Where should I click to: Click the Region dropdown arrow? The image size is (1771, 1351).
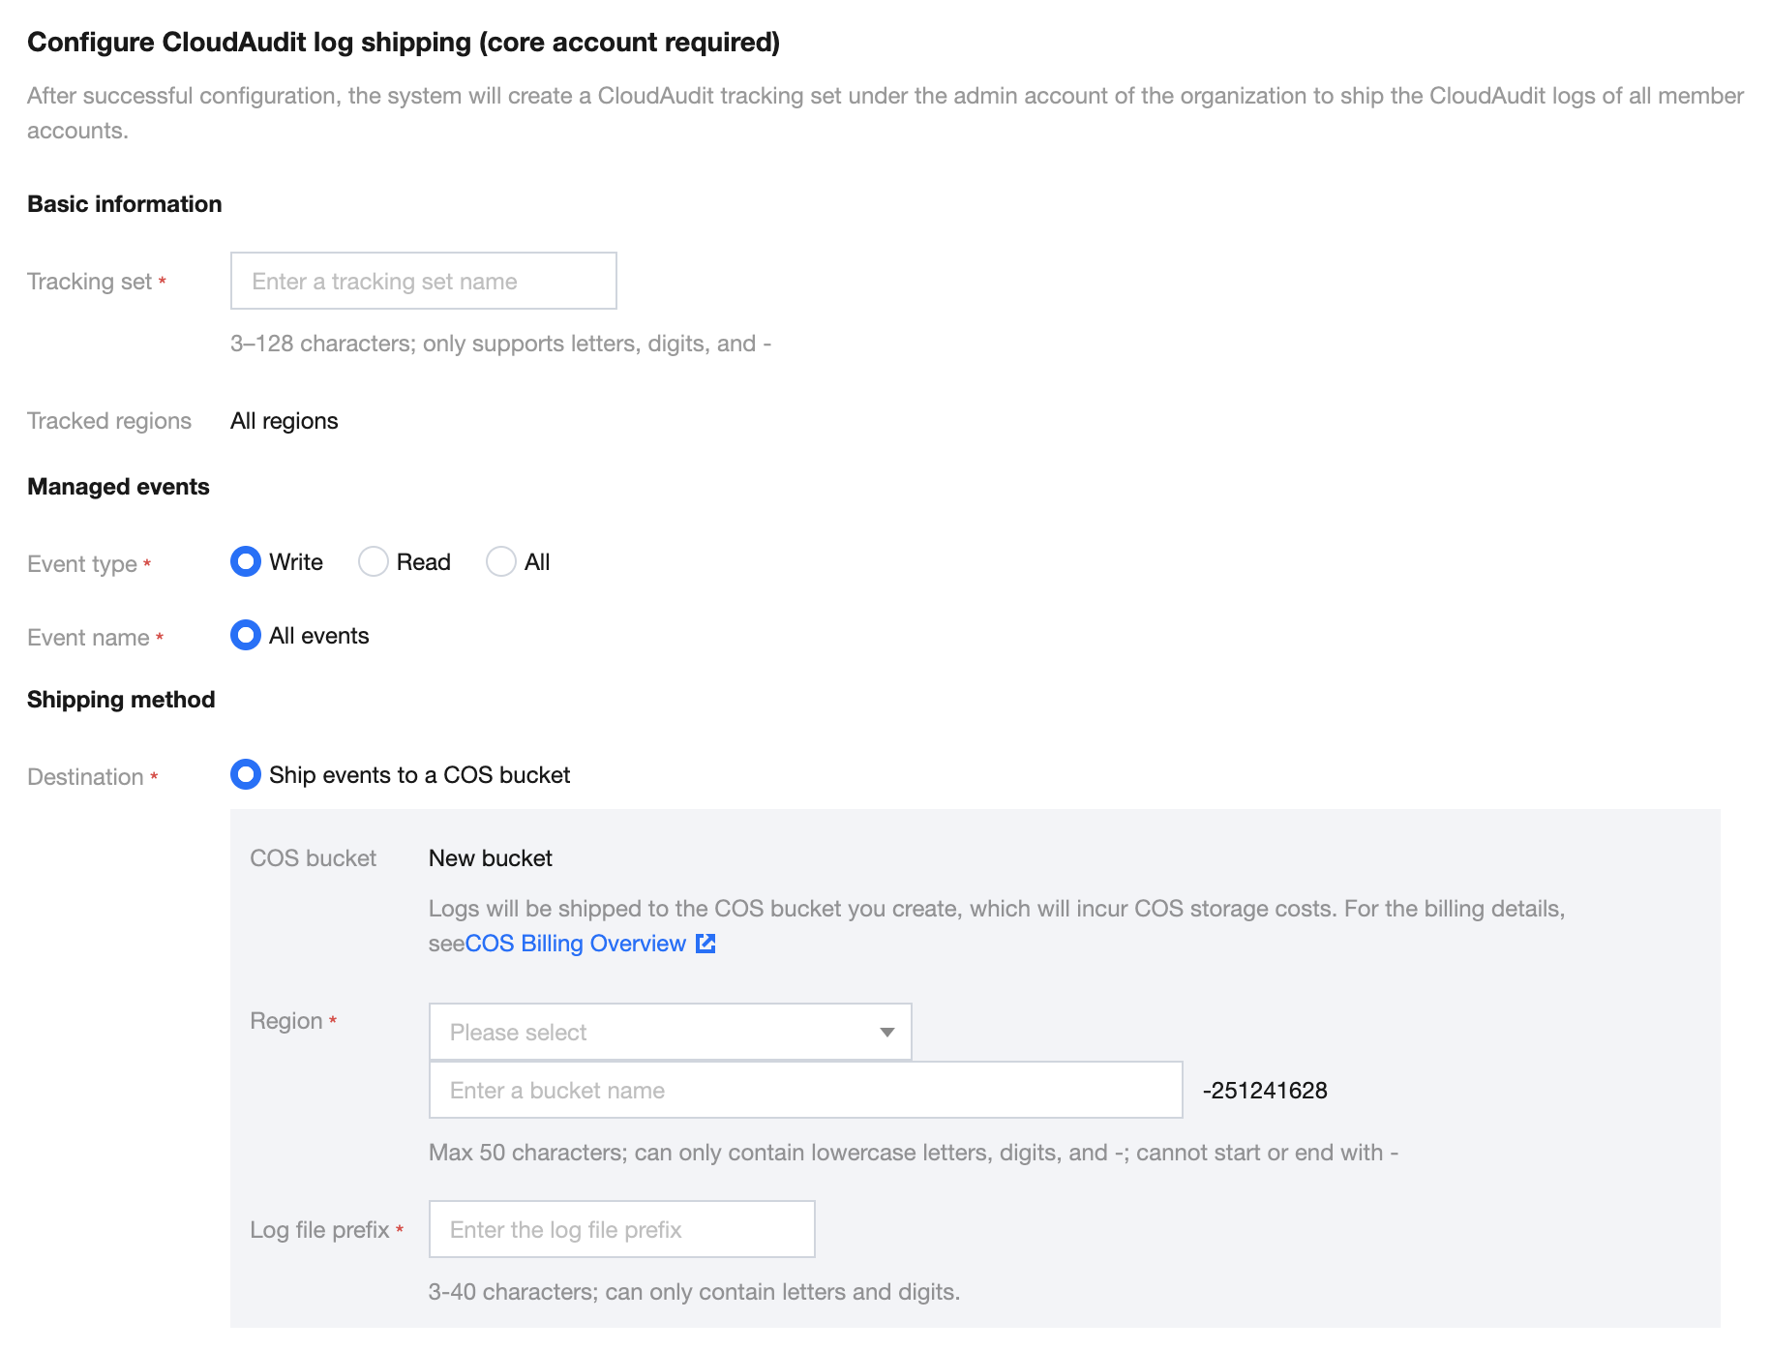tap(886, 1033)
